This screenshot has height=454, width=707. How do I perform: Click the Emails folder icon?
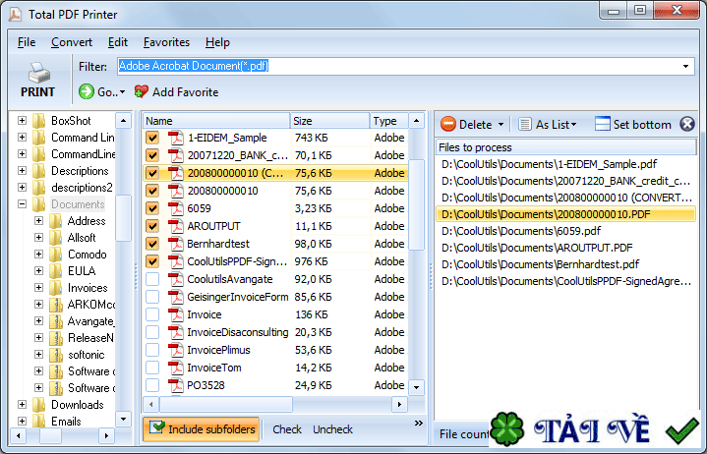[x=39, y=422]
